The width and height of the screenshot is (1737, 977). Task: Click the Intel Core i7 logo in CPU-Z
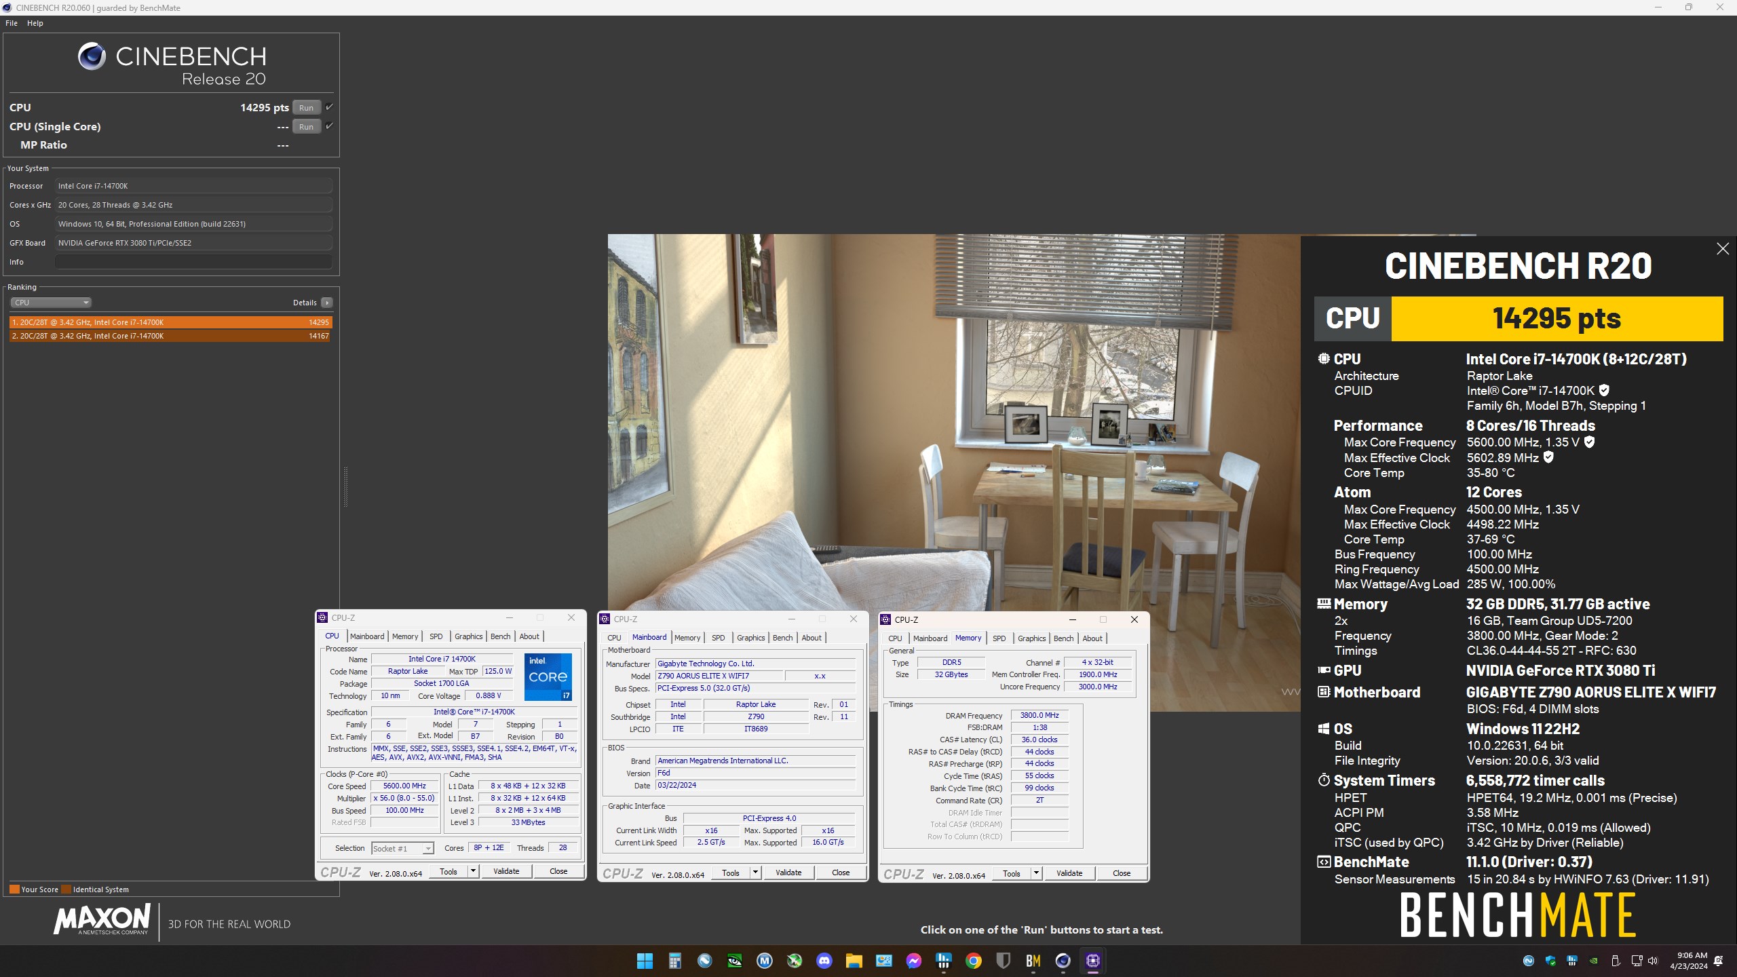pyautogui.click(x=548, y=676)
